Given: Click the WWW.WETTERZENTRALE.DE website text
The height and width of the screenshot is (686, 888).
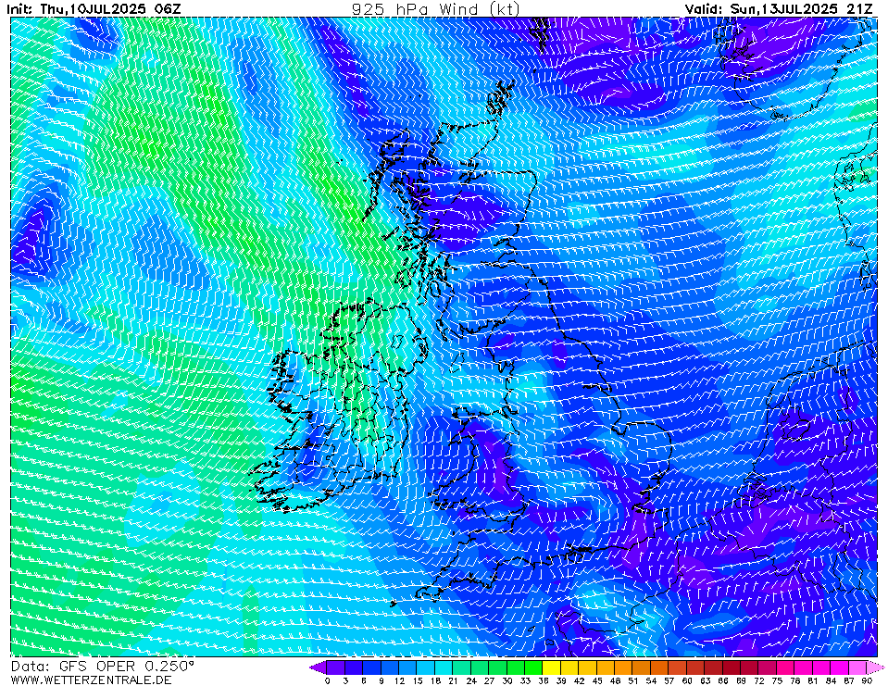Looking at the screenshot, I should coord(91,680).
